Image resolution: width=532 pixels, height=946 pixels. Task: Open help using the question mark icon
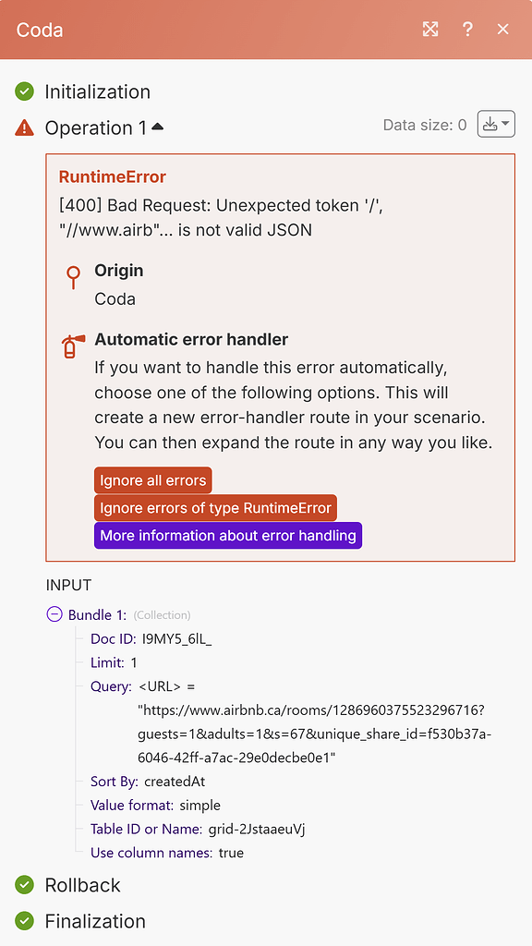click(x=467, y=29)
